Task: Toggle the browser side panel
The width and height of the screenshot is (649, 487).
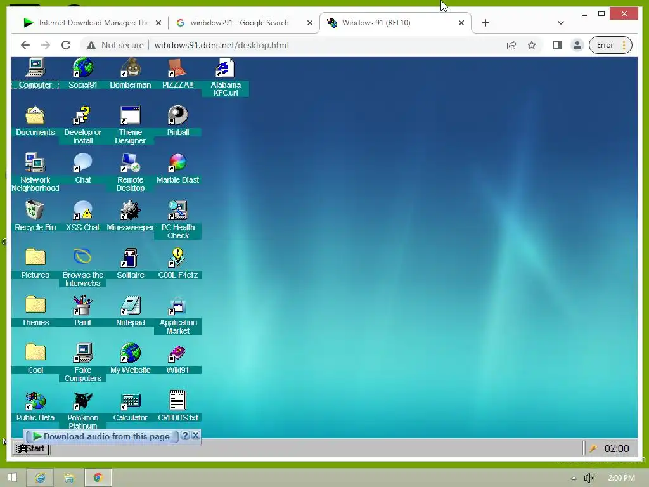Action: click(x=556, y=45)
